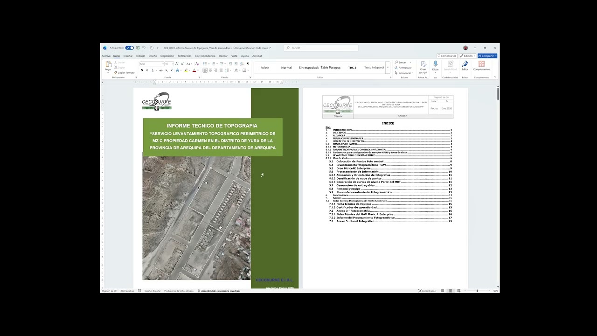Switch to the Dibujar tab
The image size is (597, 336).
140,56
